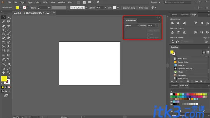Swap fill and stroke colors

point(9,77)
